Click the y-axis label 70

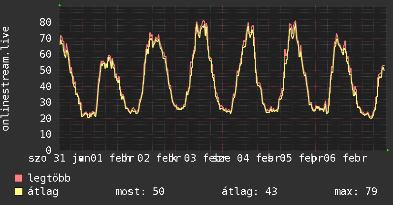point(46,38)
